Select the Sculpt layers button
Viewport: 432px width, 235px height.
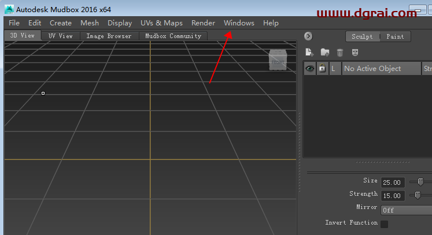(x=362, y=36)
